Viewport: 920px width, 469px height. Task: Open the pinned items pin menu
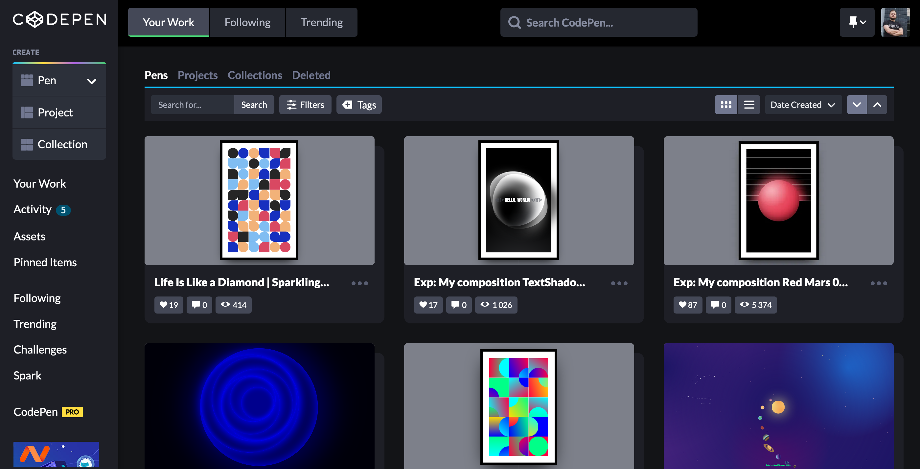click(857, 22)
